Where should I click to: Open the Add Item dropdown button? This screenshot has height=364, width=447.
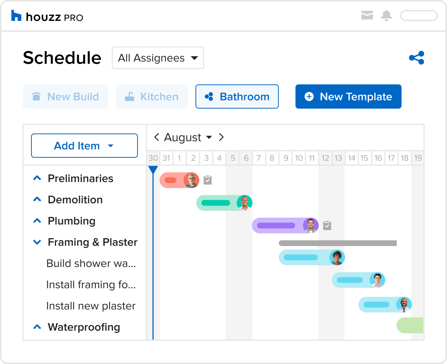pos(84,146)
